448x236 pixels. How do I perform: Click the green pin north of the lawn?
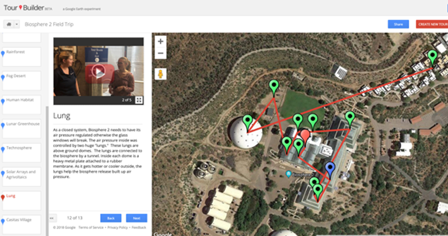pyautogui.click(x=274, y=87)
